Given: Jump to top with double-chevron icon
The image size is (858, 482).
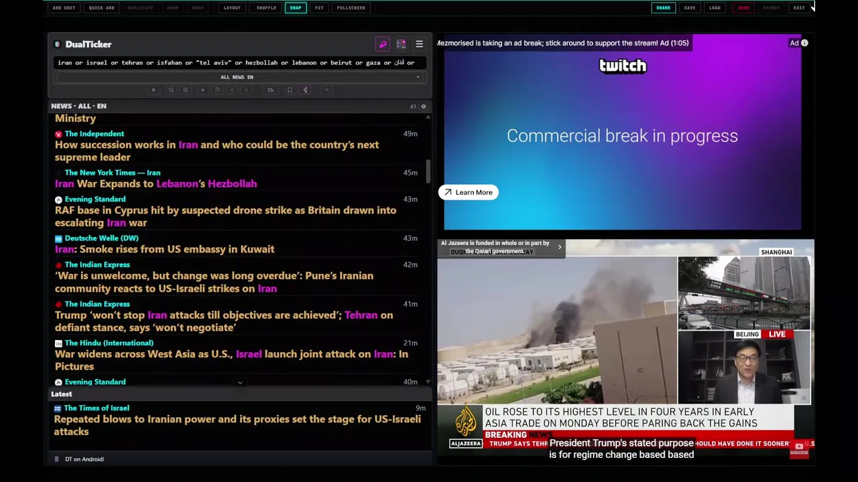Looking at the screenshot, I should coord(217,90).
